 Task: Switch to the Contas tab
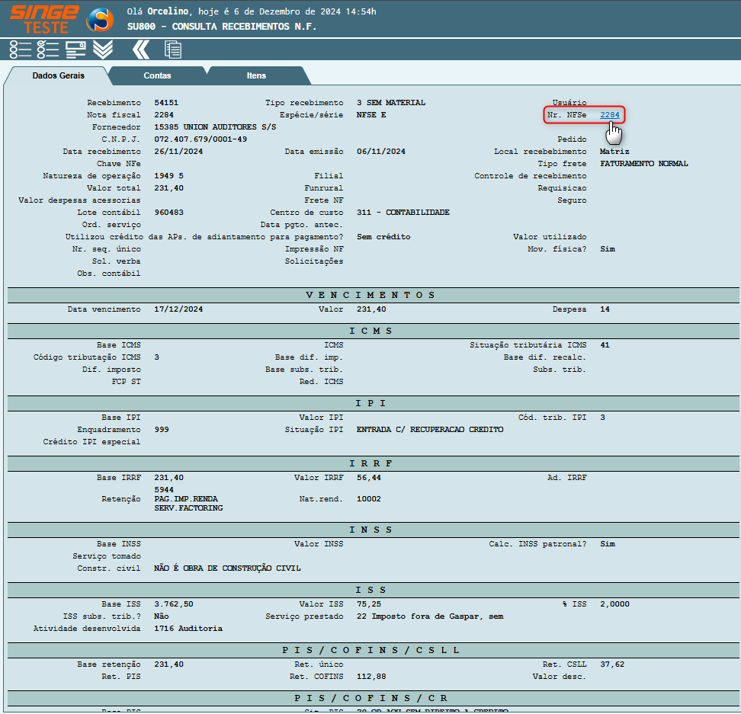(157, 75)
